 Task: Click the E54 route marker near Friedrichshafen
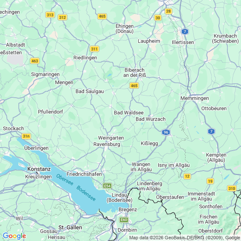coord(107,186)
